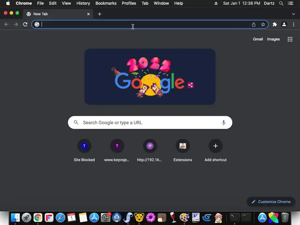The image size is (300, 225).
Task: Open the paint palette app in dock
Action: coord(184,218)
